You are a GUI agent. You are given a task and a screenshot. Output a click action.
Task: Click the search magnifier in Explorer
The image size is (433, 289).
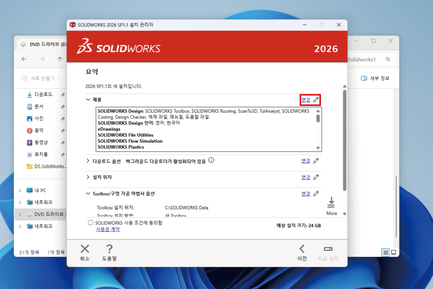[x=388, y=59]
